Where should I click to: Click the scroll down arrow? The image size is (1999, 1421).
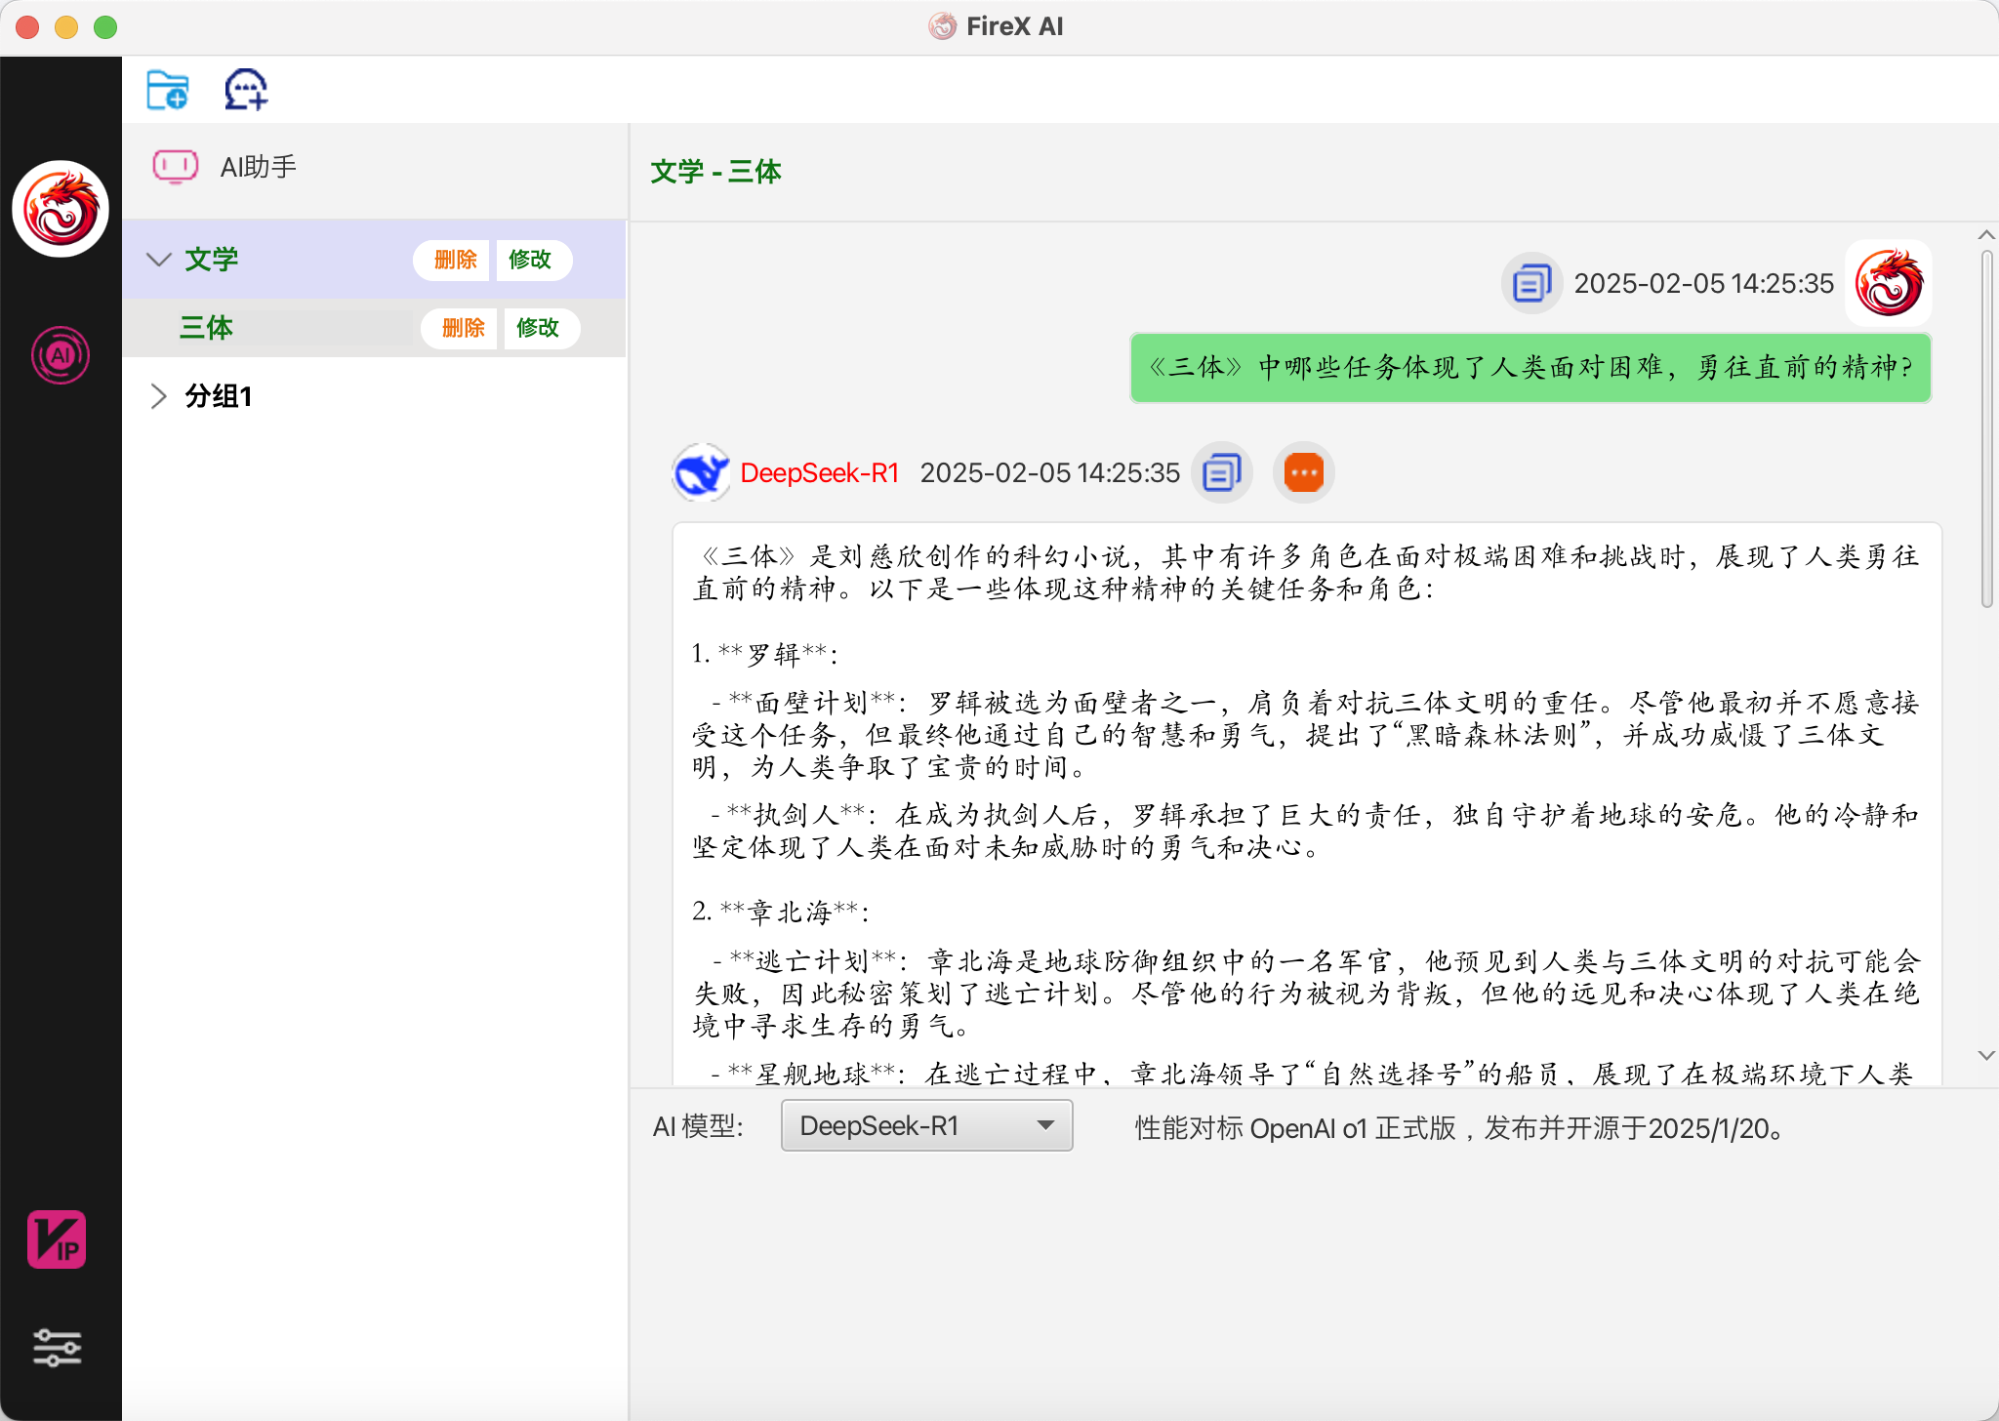point(1986,1055)
